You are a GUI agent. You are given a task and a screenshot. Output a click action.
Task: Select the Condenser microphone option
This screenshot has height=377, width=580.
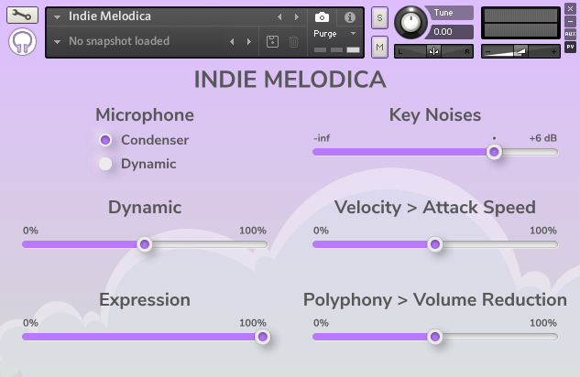[105, 140]
